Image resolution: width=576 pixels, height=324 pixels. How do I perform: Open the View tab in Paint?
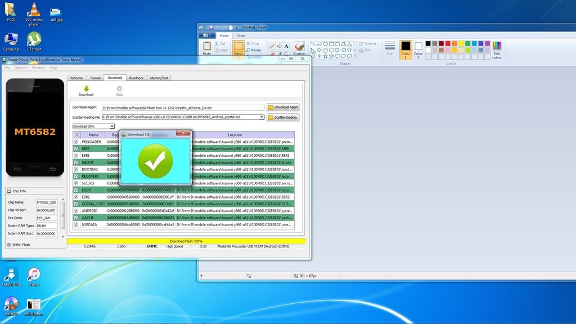[x=241, y=35]
